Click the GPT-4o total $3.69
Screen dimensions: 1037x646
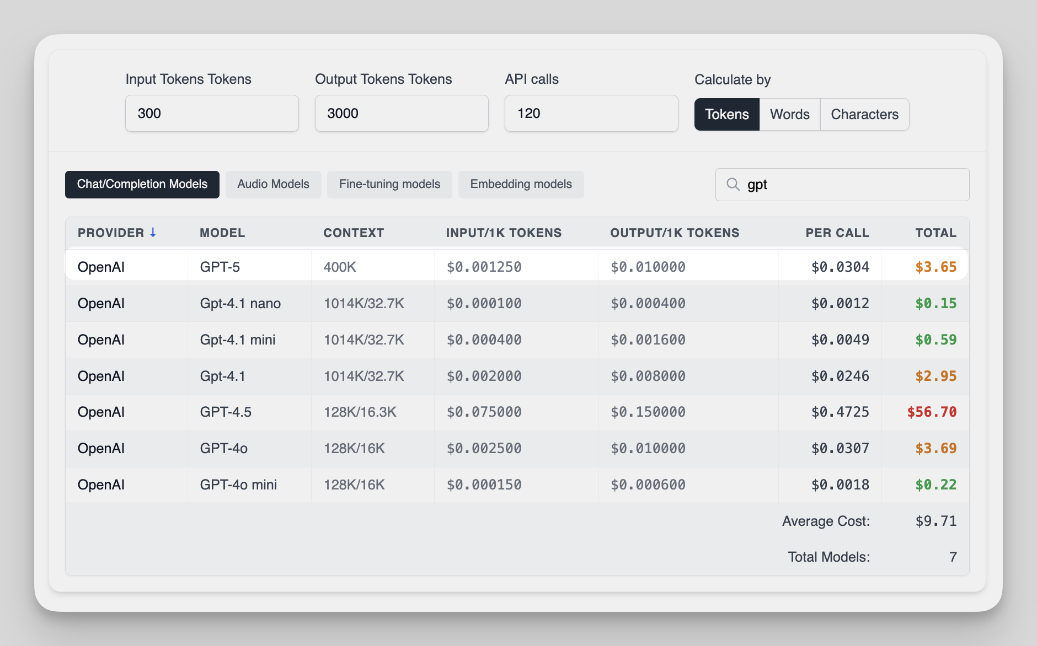tap(936, 448)
